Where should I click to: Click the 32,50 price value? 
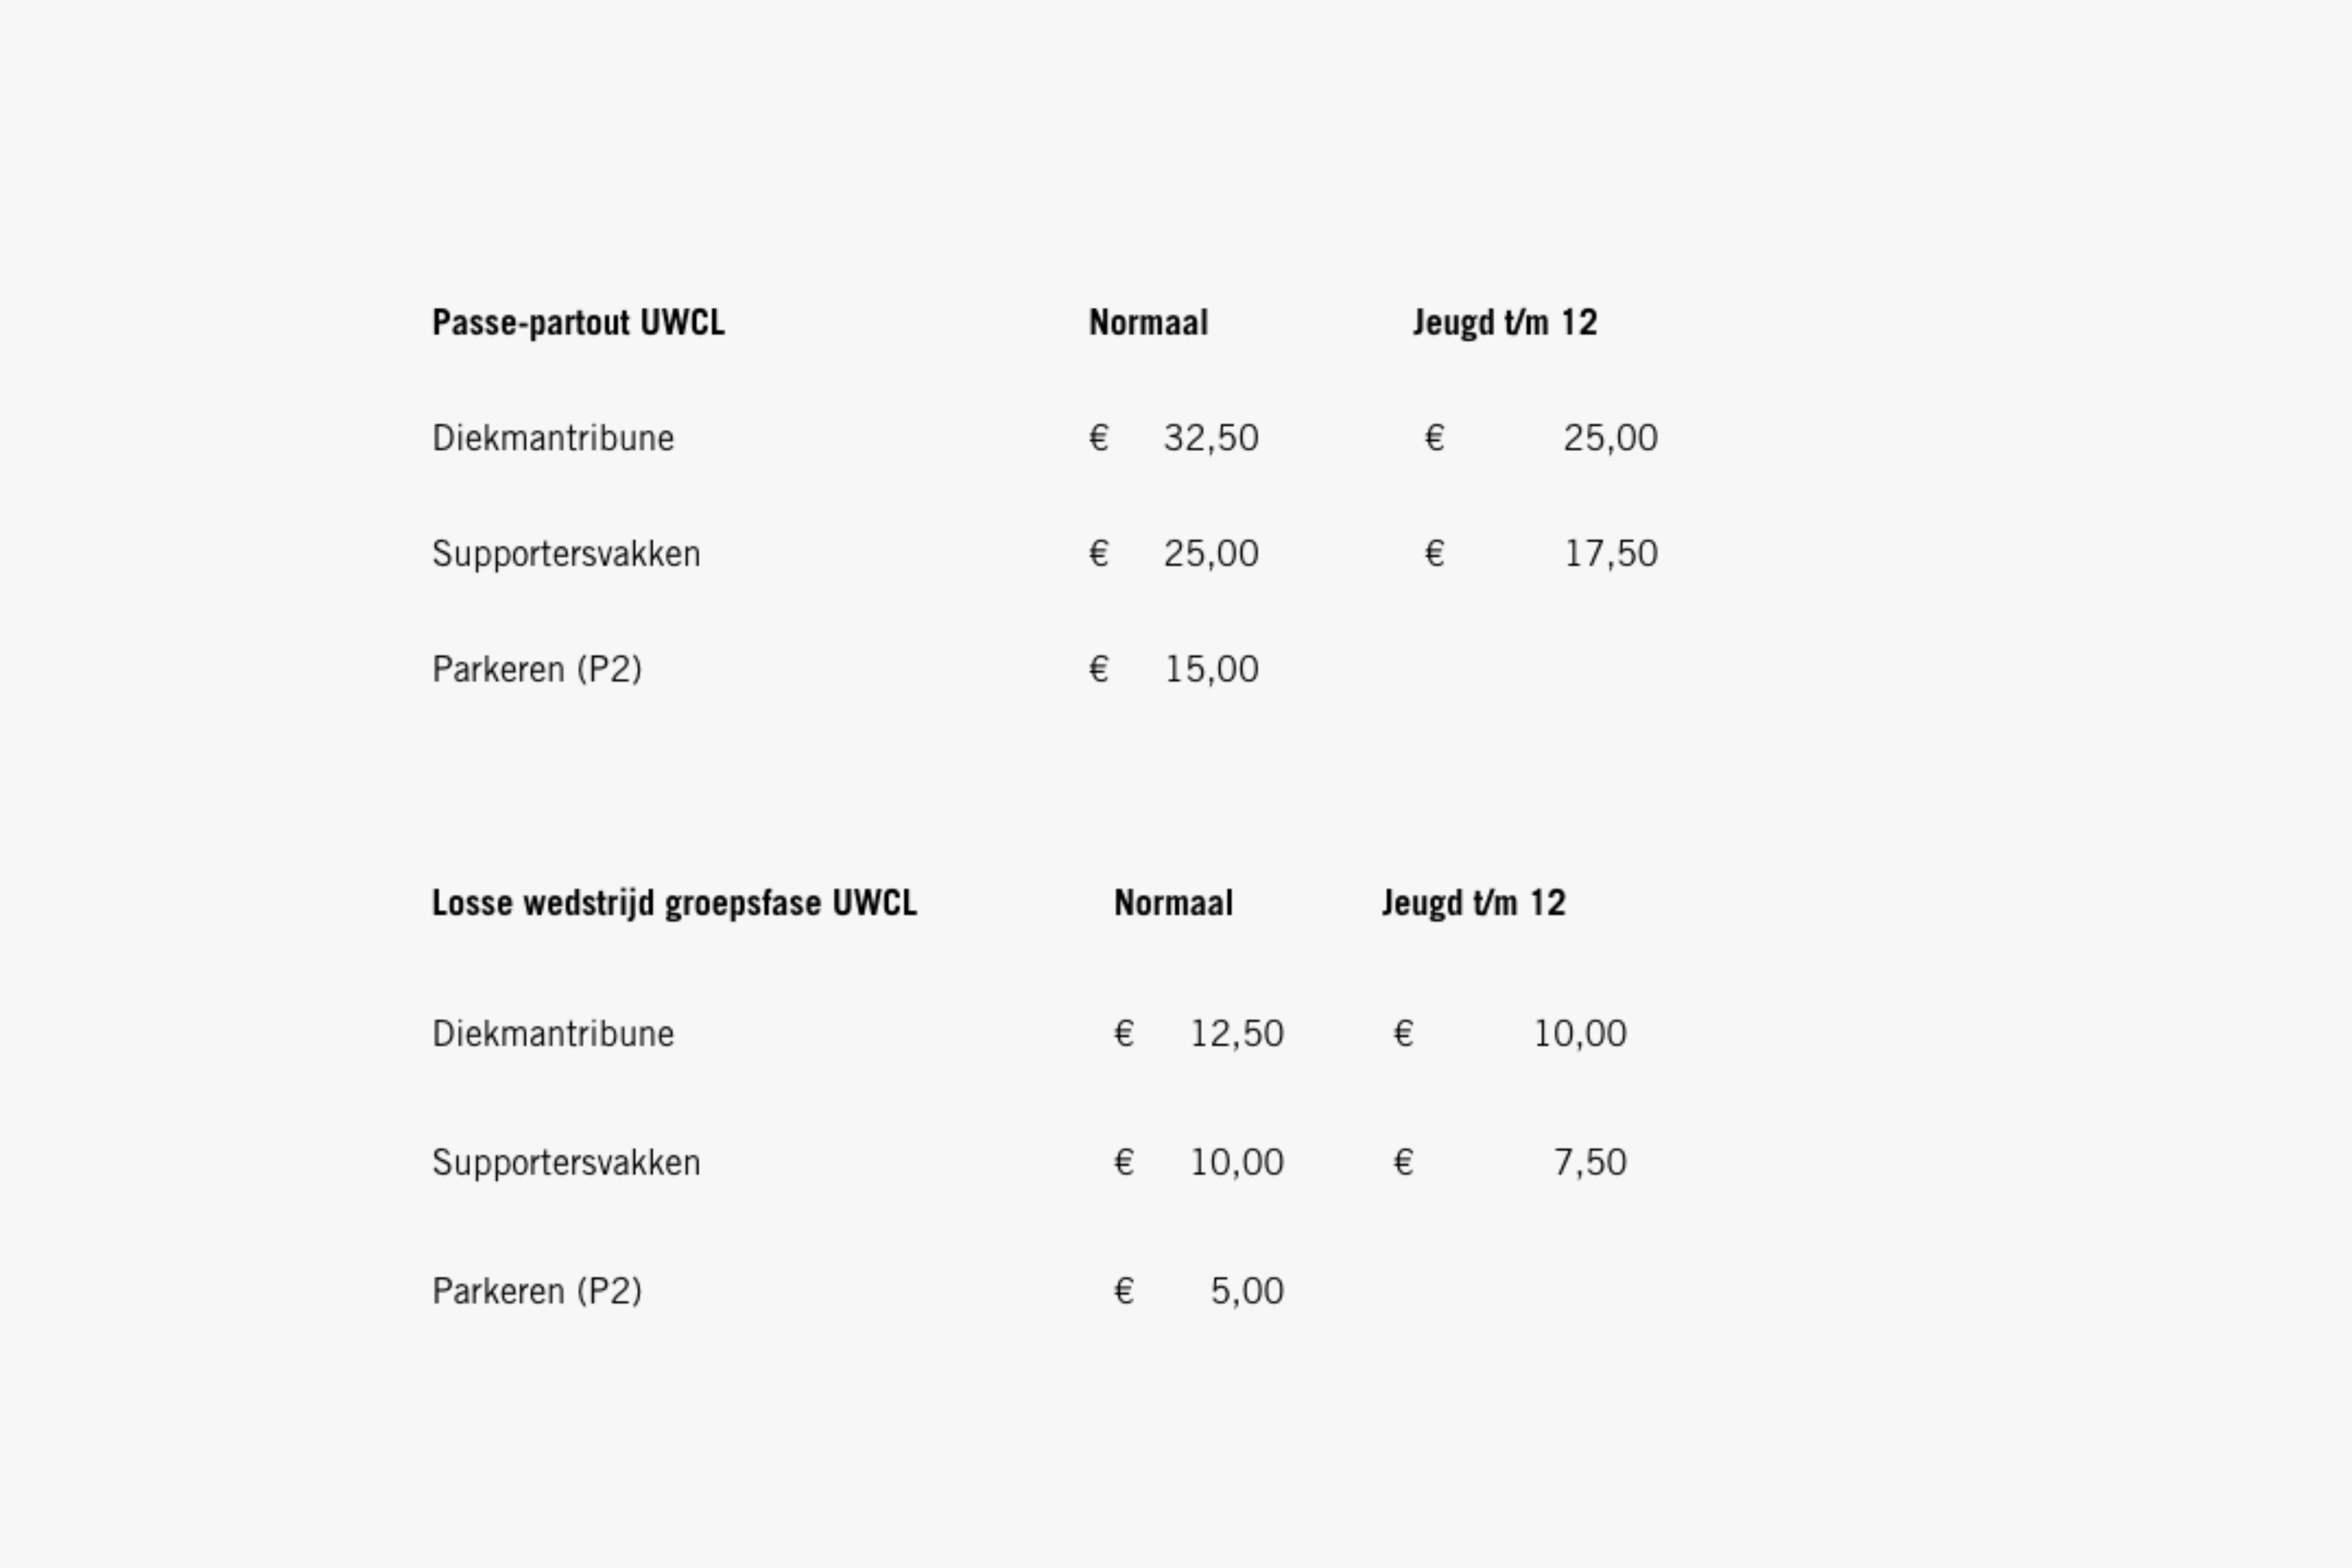click(x=1211, y=438)
